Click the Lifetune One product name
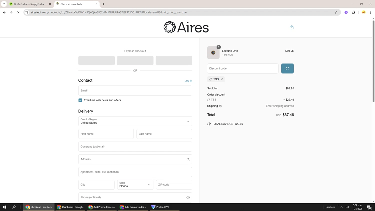Image resolution: width=375 pixels, height=211 pixels. coord(230,51)
